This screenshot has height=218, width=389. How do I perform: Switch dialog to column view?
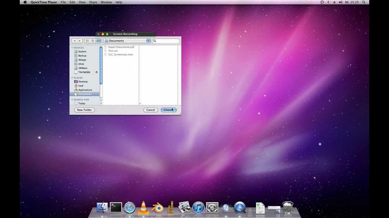(x=98, y=41)
